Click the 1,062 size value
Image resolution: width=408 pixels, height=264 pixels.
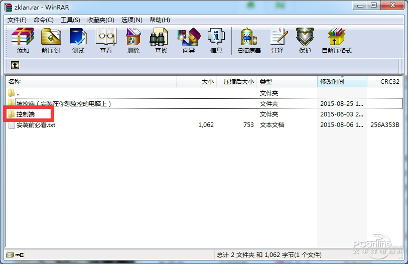206,125
